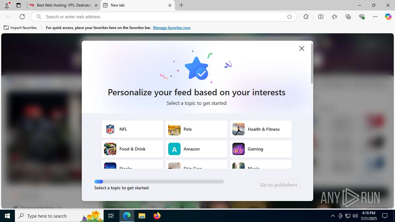Click the topic selection progress bar
This screenshot has height=222, width=395.
pos(159,182)
